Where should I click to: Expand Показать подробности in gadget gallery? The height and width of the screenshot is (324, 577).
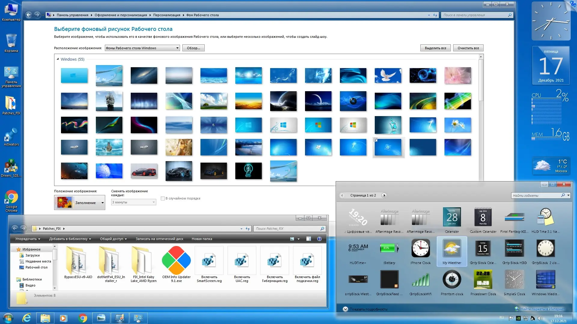(x=366, y=309)
